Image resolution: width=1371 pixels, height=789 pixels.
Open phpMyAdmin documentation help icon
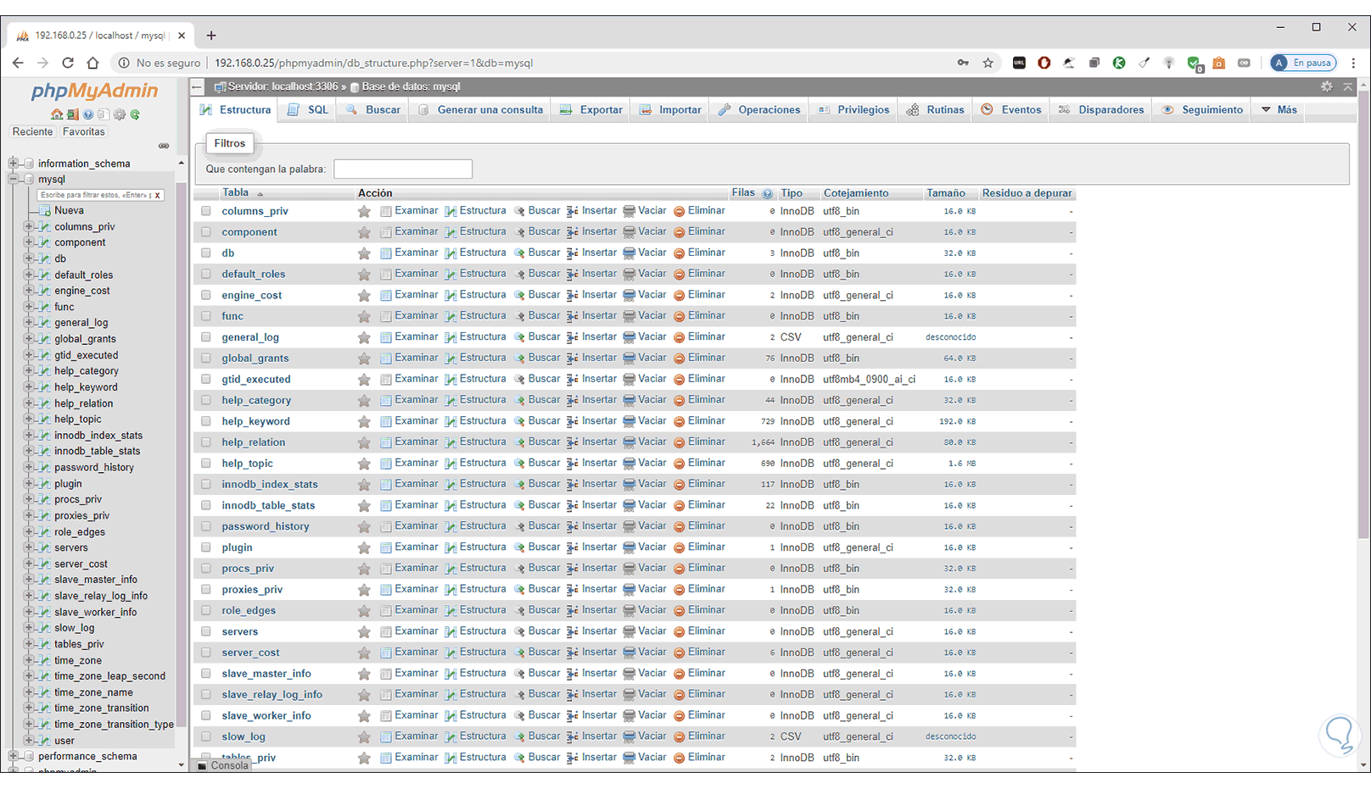coord(88,114)
